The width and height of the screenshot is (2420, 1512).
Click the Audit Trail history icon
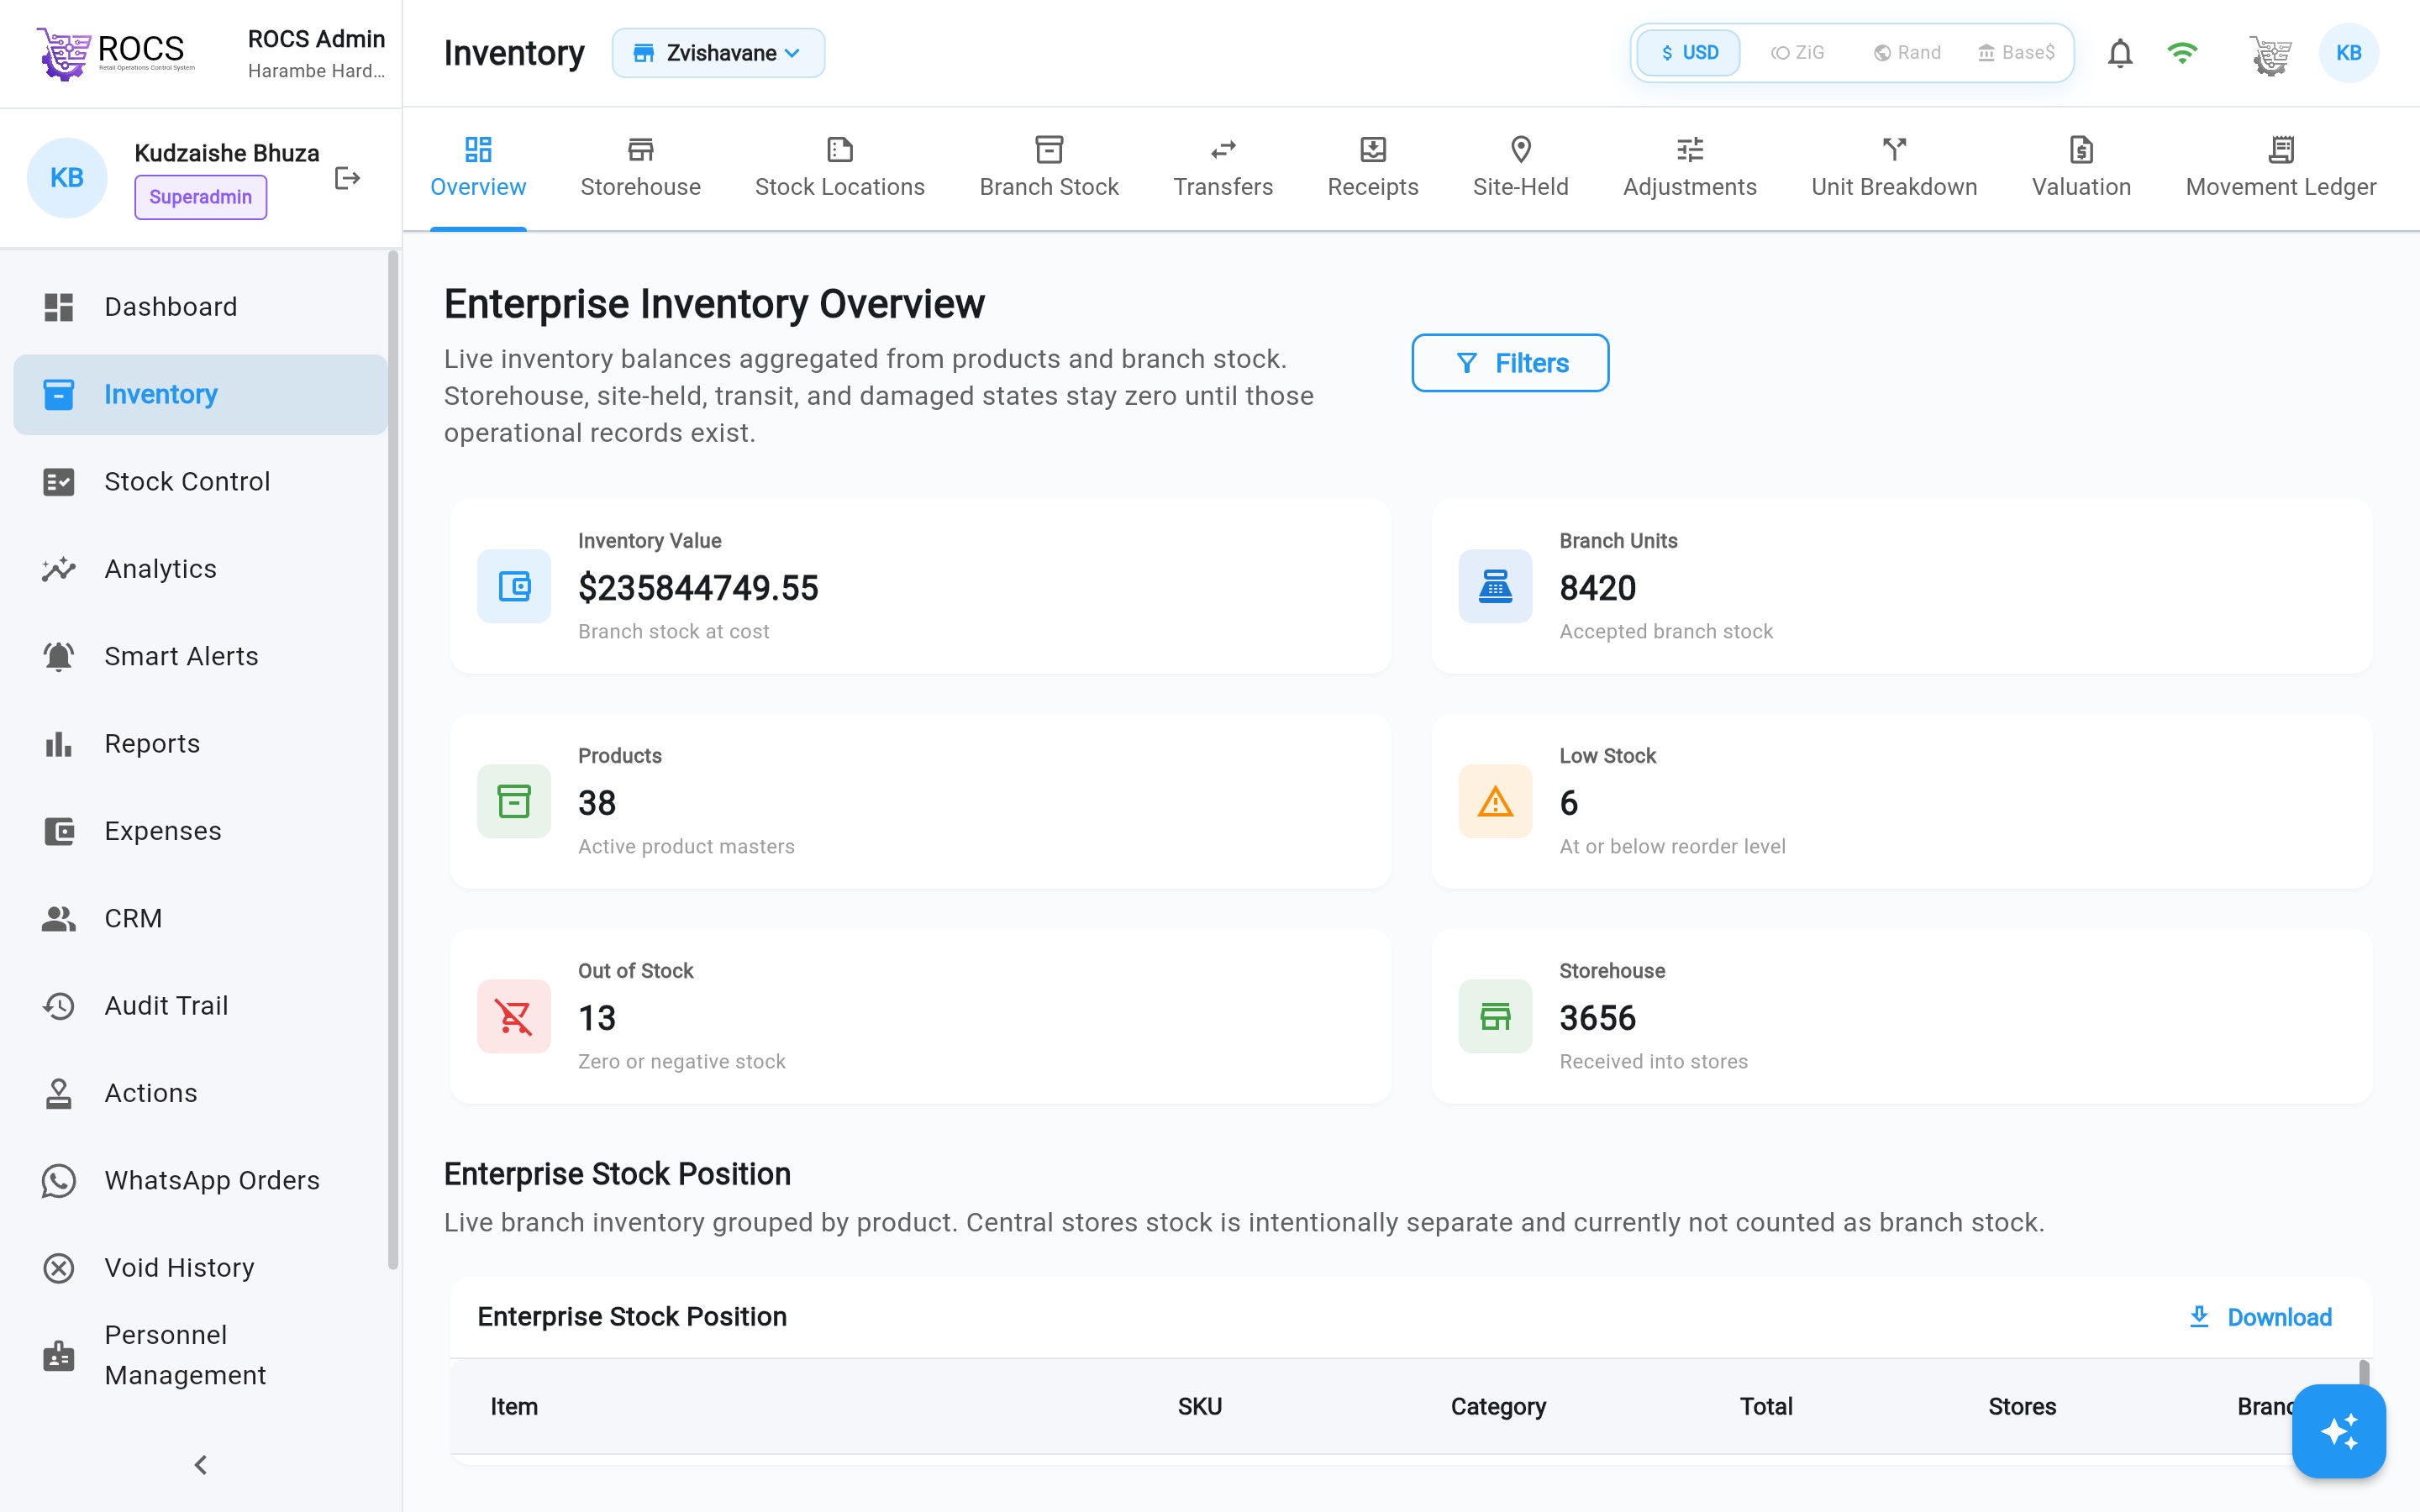pos(59,1006)
